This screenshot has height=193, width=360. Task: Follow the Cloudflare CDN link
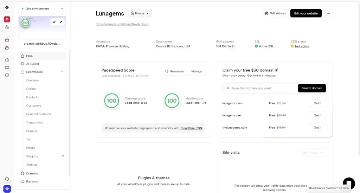pos(191,128)
